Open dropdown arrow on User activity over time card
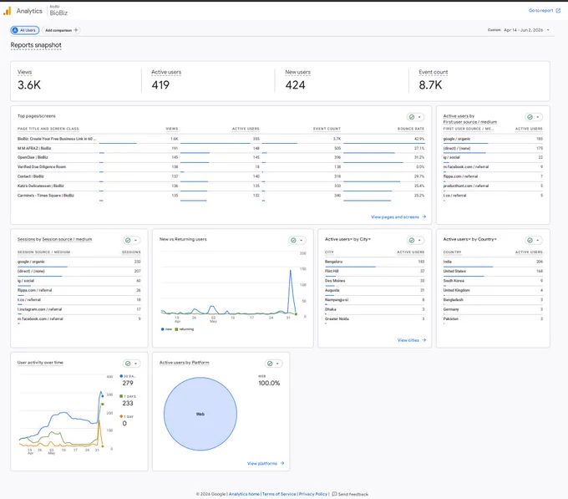The image size is (568, 499). click(x=136, y=364)
